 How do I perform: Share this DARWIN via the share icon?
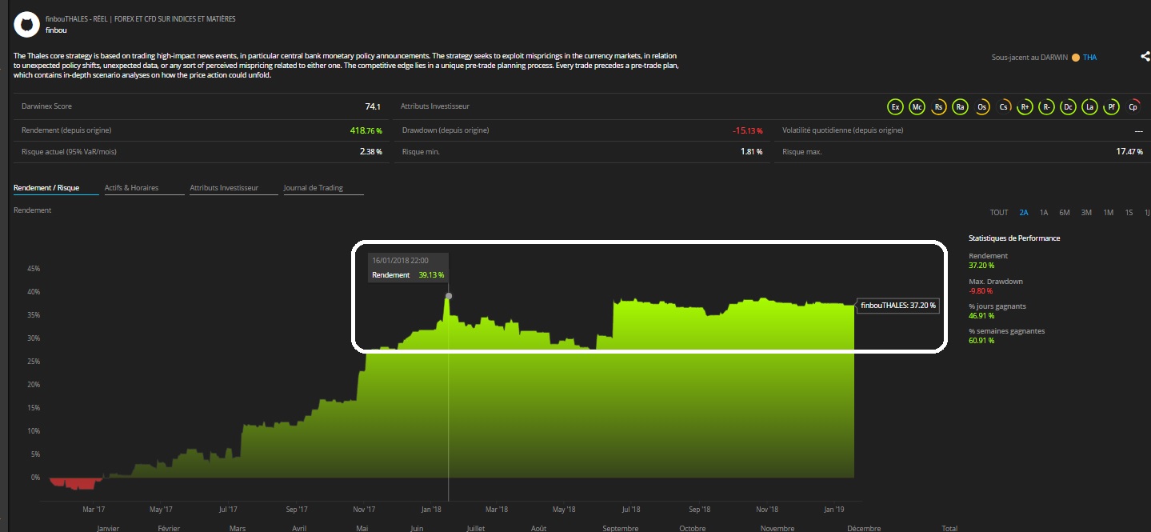tap(1145, 57)
